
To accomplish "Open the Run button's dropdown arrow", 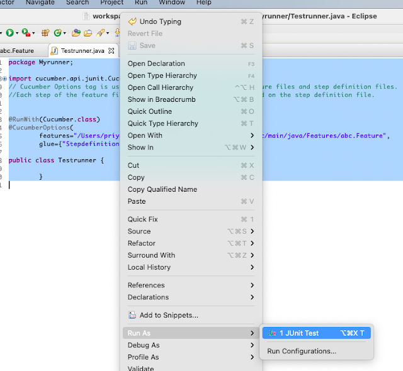I will click(x=17, y=33).
